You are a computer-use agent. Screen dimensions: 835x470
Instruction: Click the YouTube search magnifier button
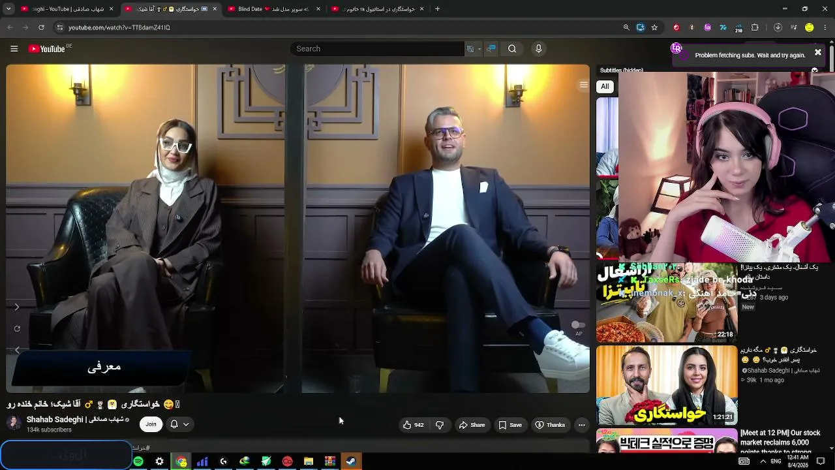click(512, 49)
